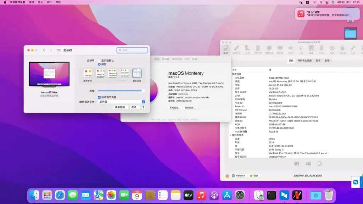
Task: Open the 编辑 menu in the menu bar
Action: click(x=31, y=2)
